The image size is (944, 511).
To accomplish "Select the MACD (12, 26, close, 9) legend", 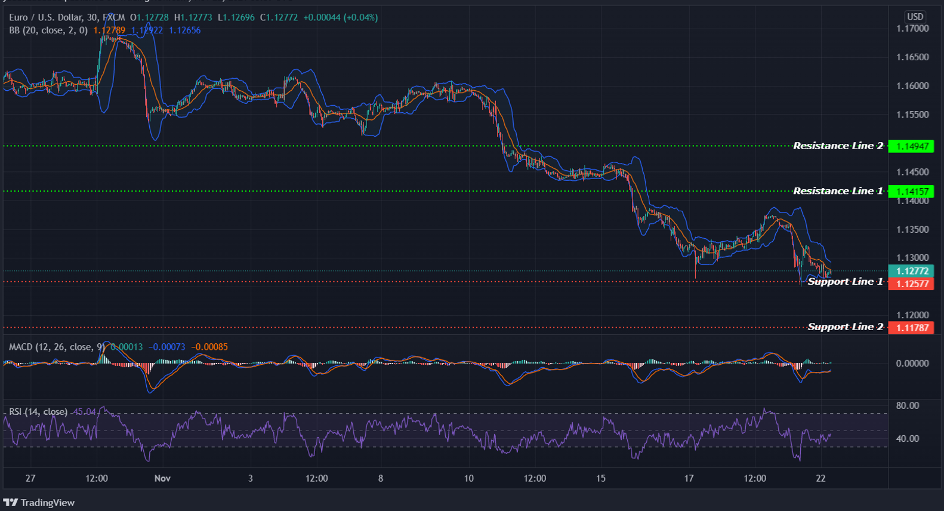I will coord(51,347).
